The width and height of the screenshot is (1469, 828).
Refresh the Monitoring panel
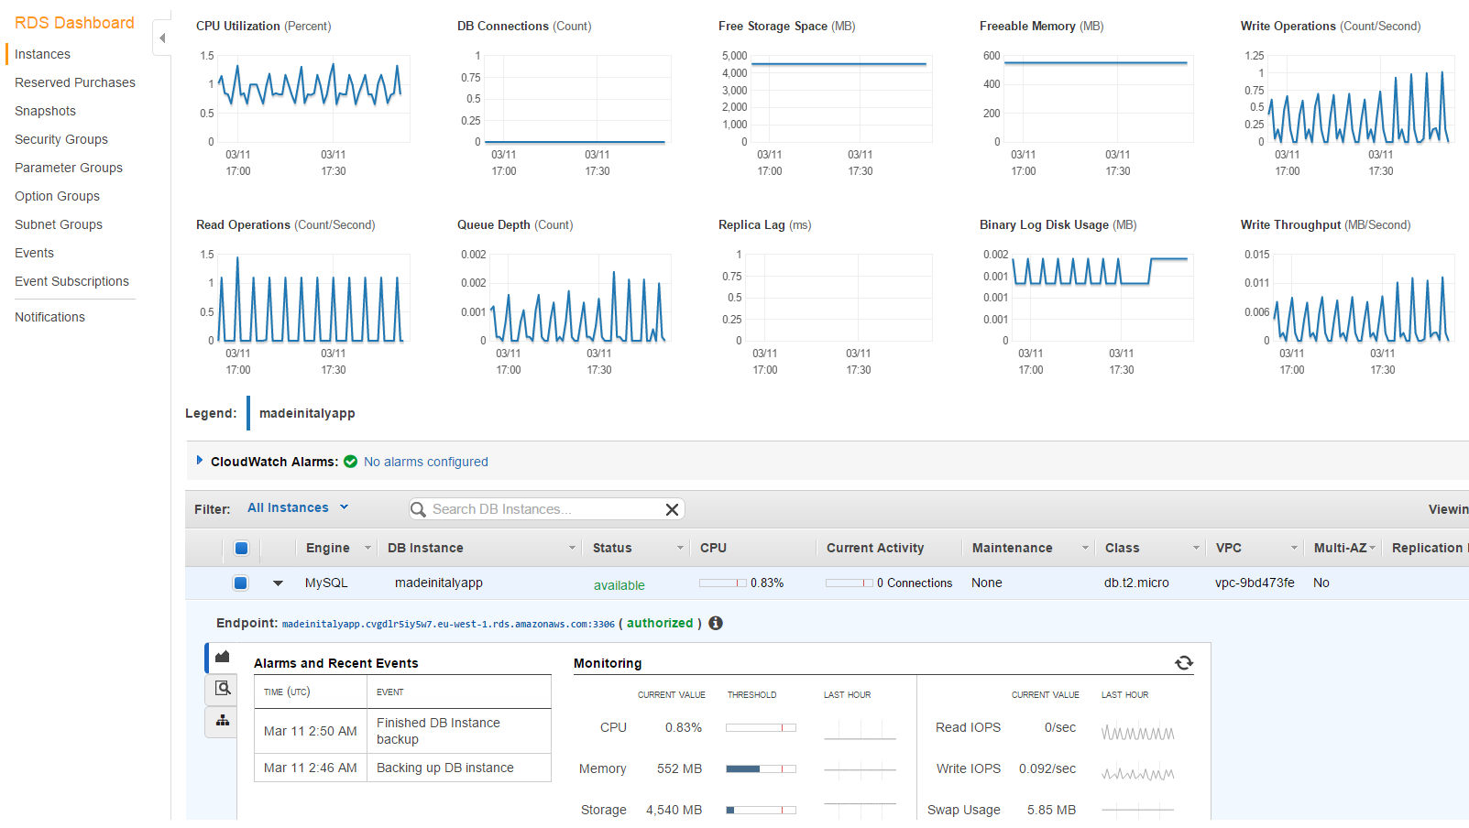[1184, 663]
